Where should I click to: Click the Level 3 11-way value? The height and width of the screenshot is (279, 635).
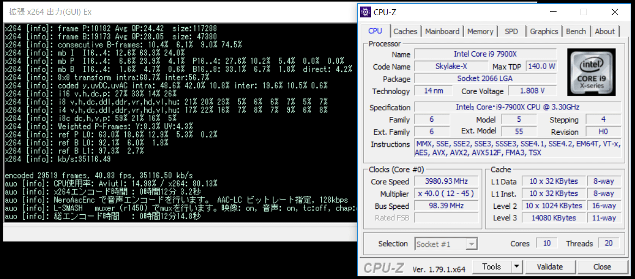(x=604, y=218)
